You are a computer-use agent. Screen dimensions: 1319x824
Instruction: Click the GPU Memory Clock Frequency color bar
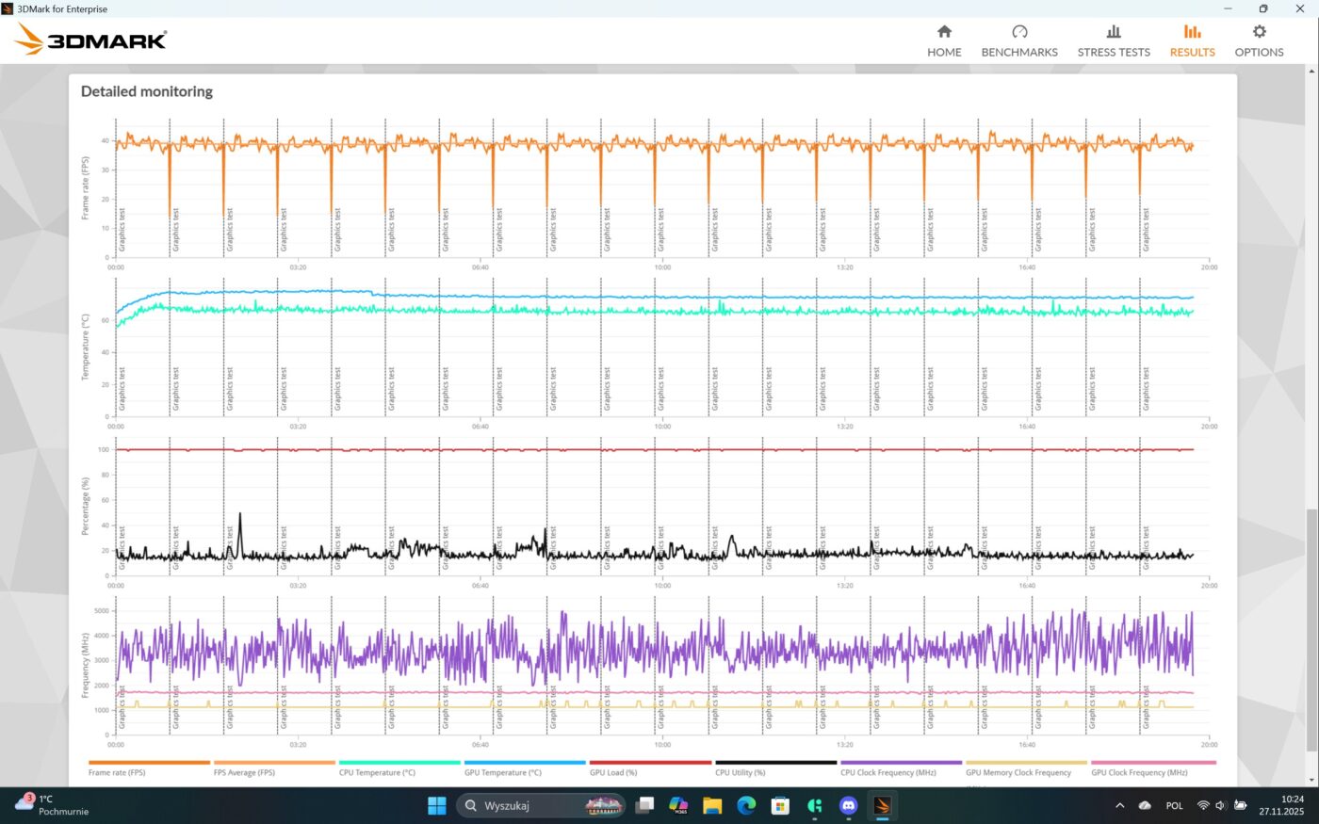pyautogui.click(x=1026, y=763)
